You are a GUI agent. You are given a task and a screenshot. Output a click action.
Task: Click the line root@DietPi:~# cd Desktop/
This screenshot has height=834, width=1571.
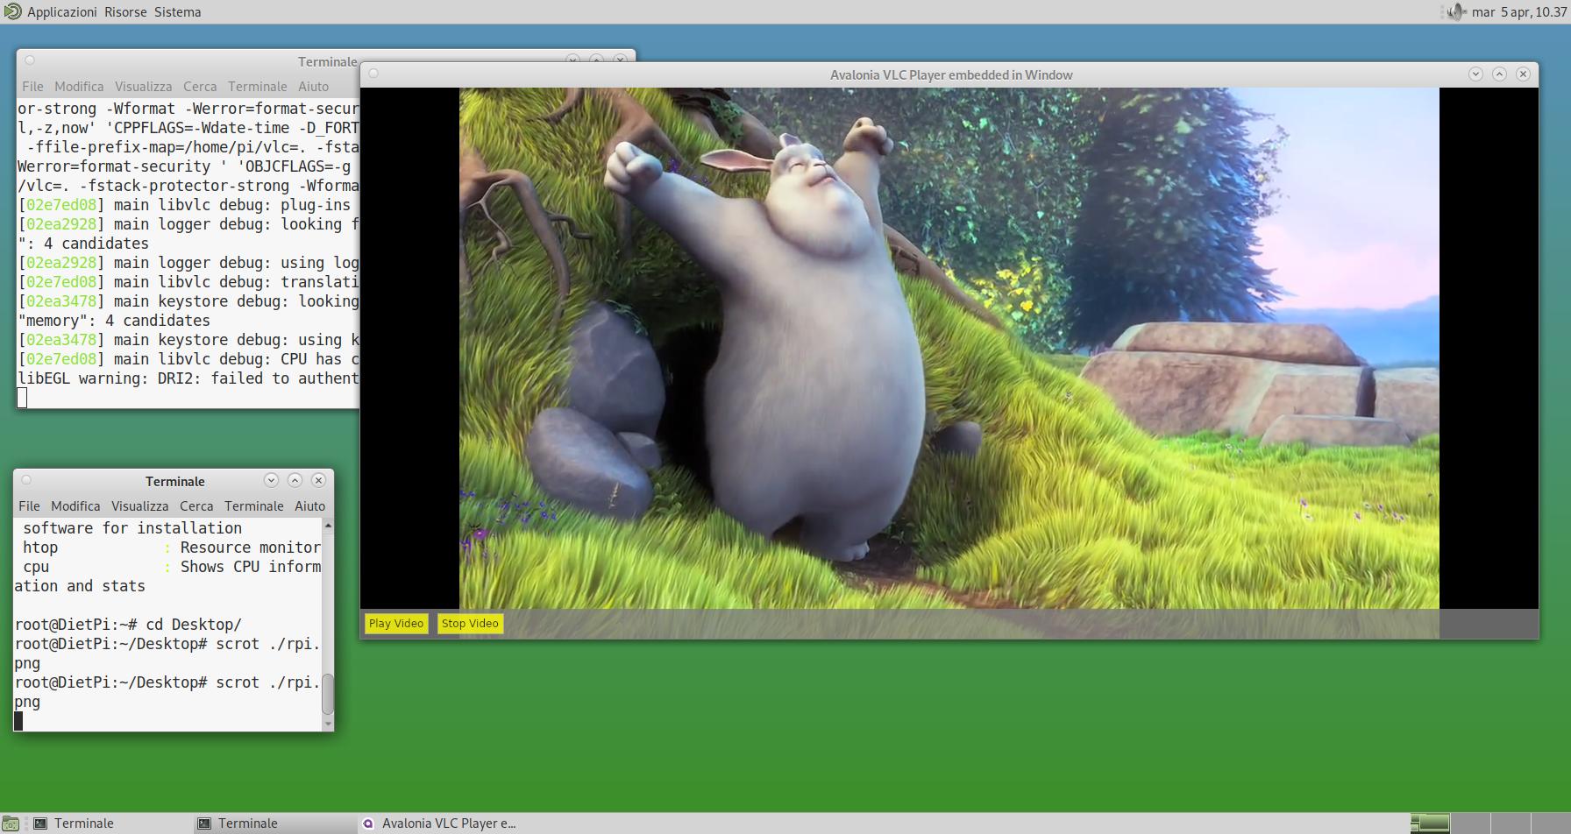128,625
